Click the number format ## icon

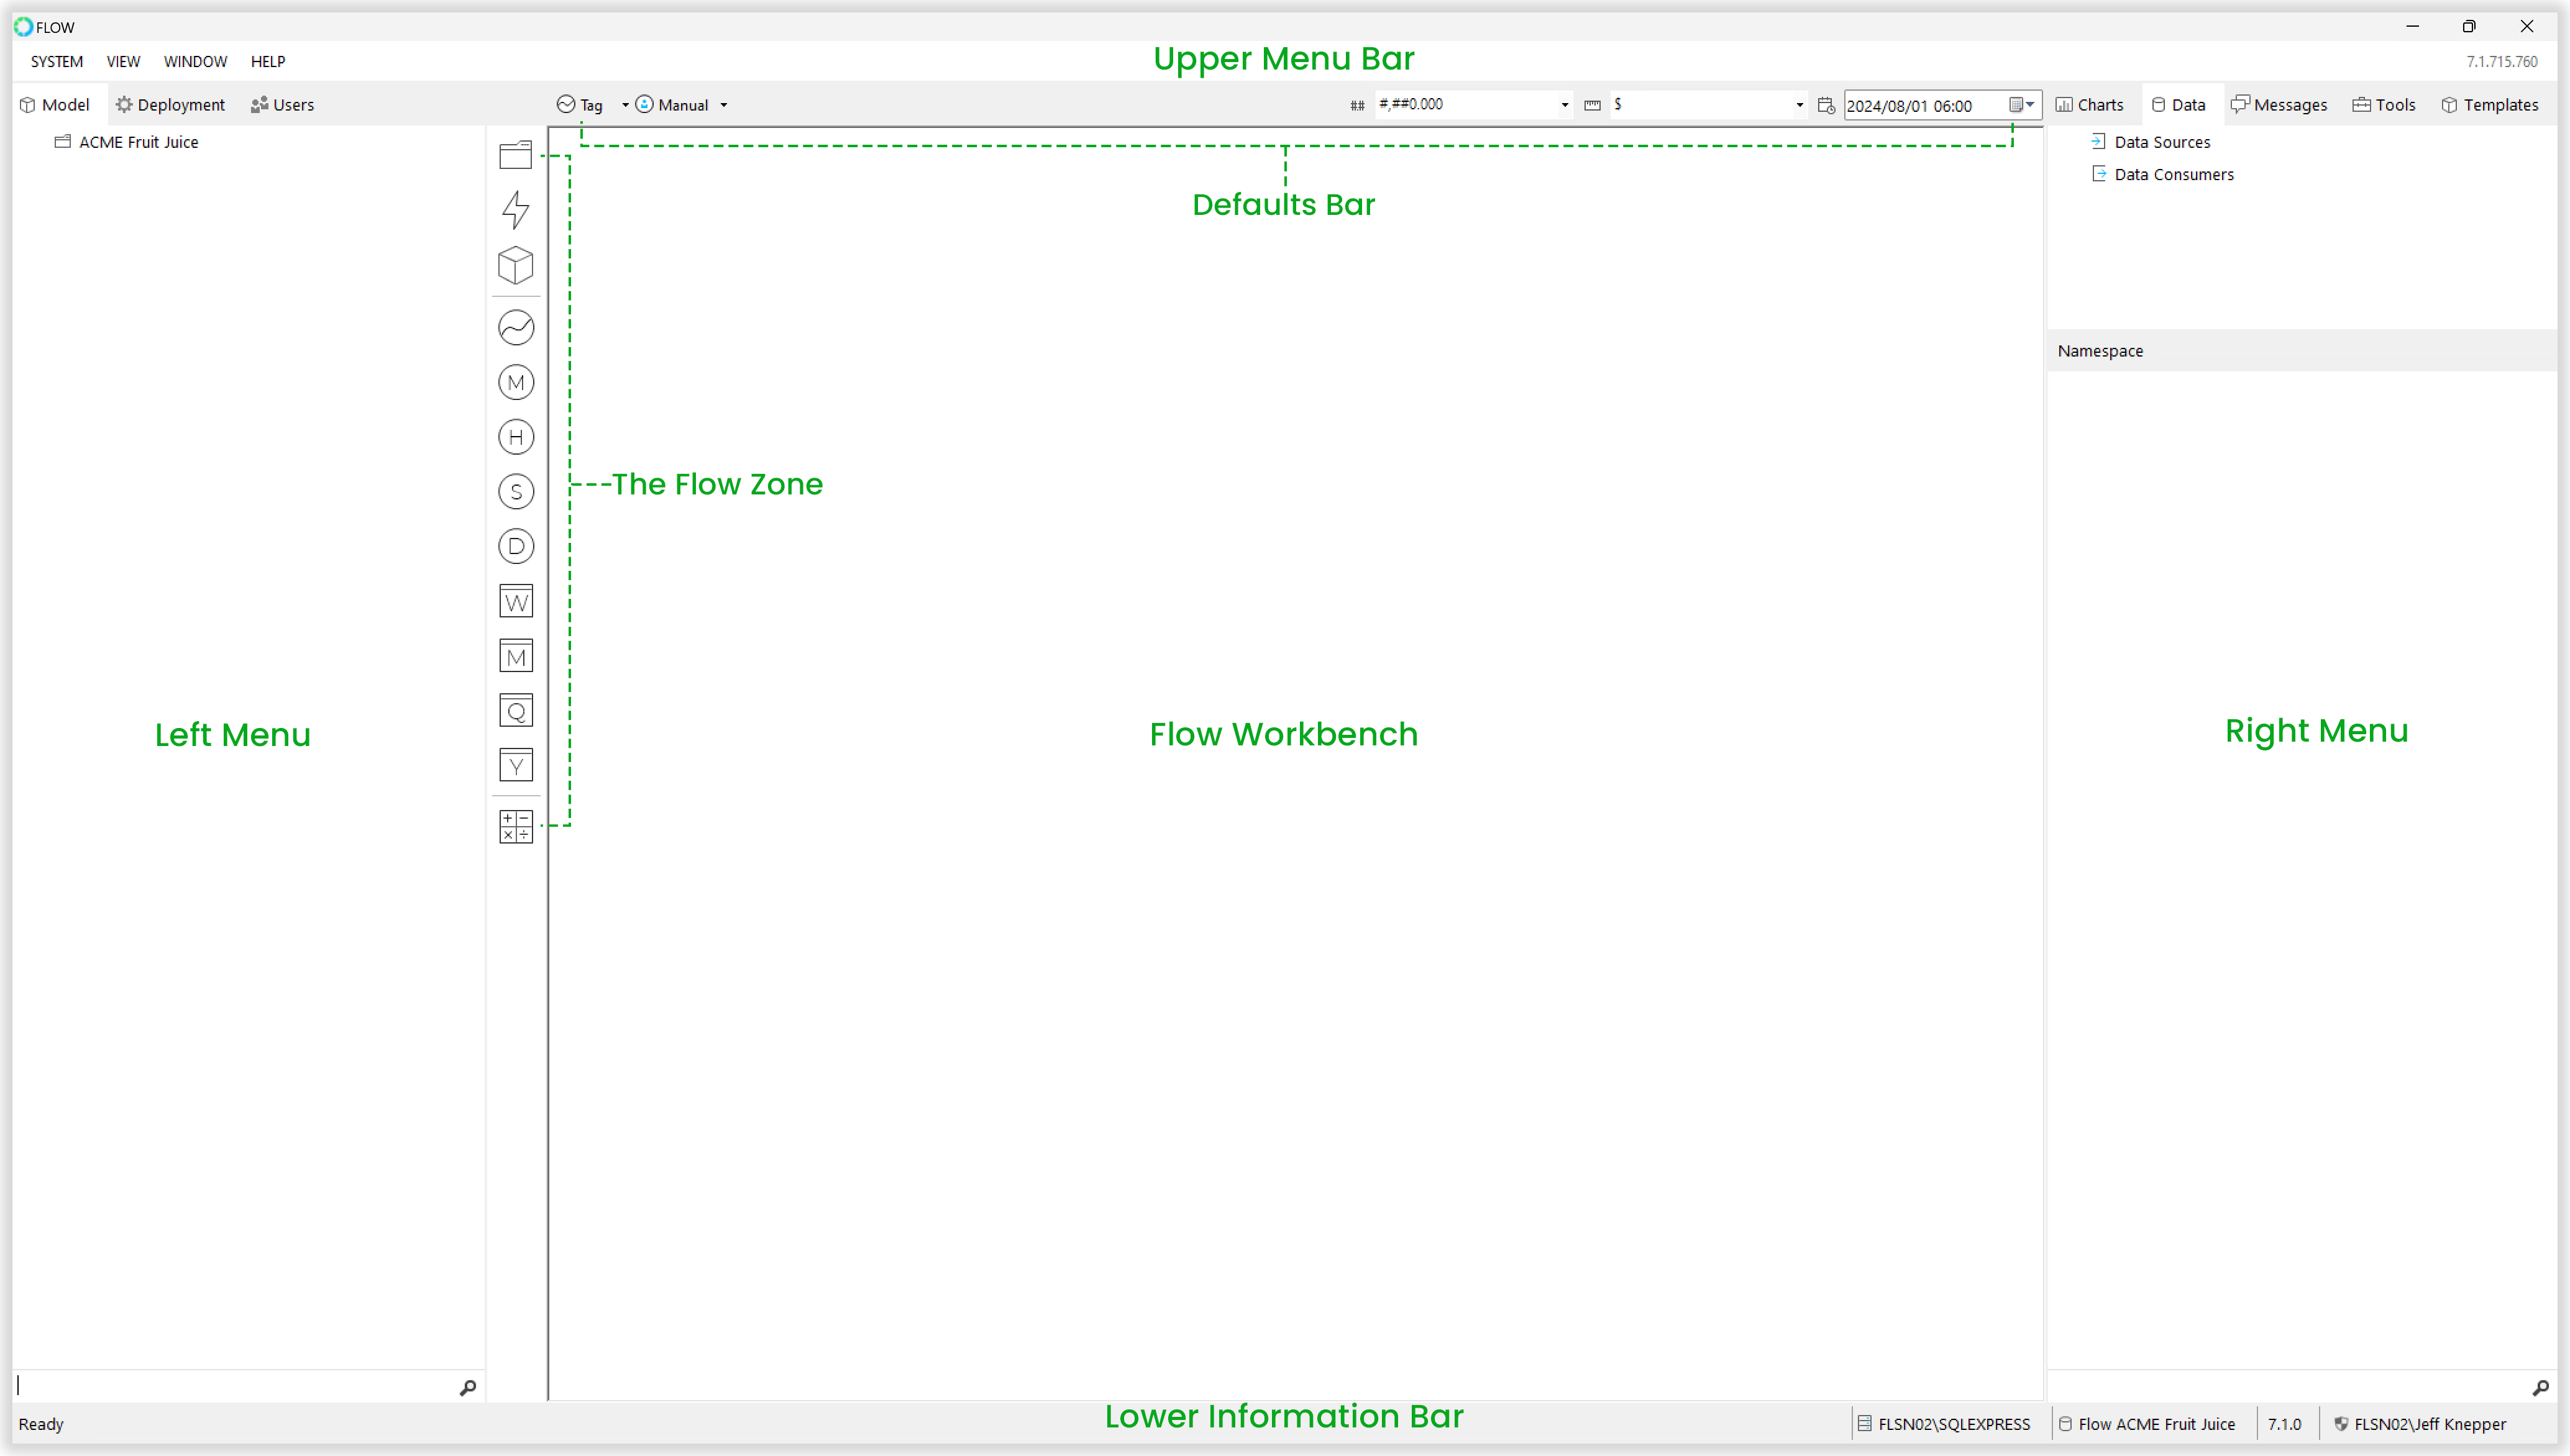[x=1357, y=105]
